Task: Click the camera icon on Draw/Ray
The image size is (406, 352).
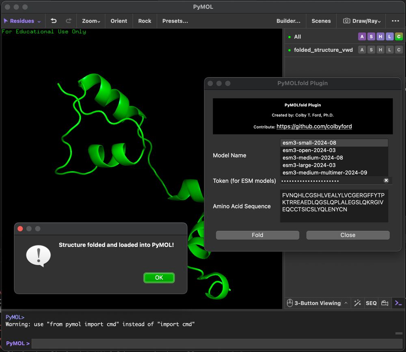Action: pos(346,21)
